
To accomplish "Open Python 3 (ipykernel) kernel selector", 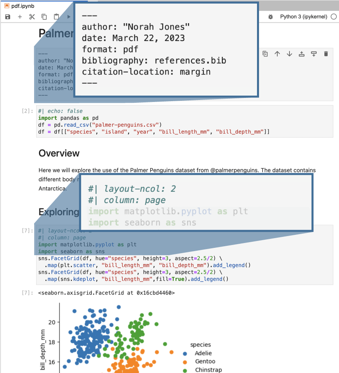I will tap(304, 17).
